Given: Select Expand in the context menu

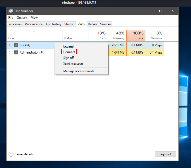Looking at the screenshot, I should click(68, 46).
